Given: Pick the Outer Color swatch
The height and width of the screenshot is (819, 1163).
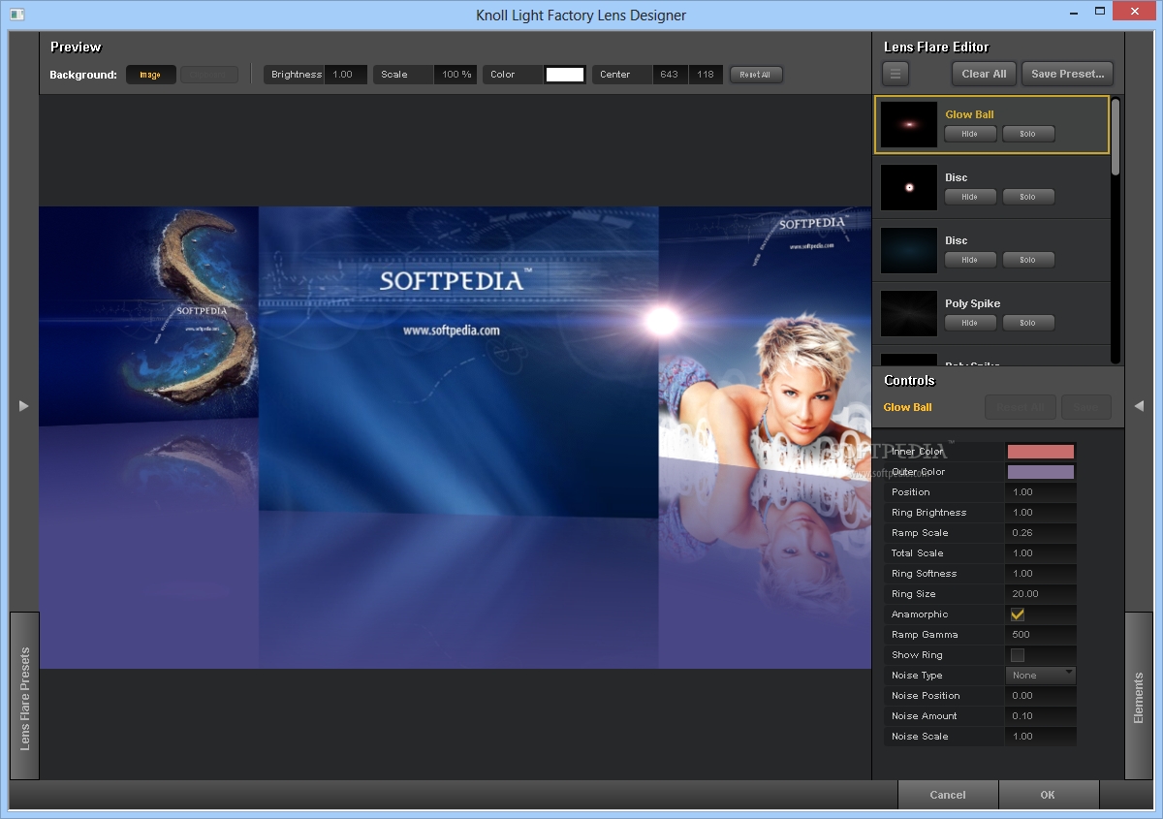Looking at the screenshot, I should (1041, 472).
